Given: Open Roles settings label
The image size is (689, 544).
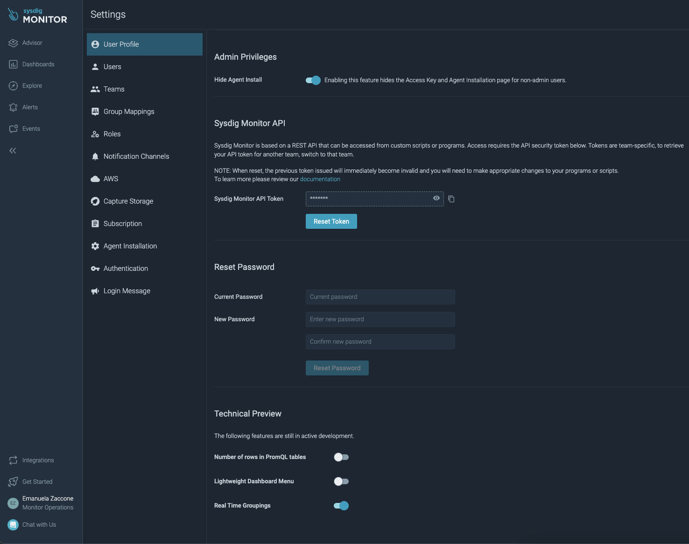Looking at the screenshot, I should tap(112, 134).
